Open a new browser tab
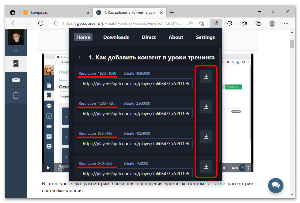The width and height of the screenshot is (300, 203). [x=172, y=13]
